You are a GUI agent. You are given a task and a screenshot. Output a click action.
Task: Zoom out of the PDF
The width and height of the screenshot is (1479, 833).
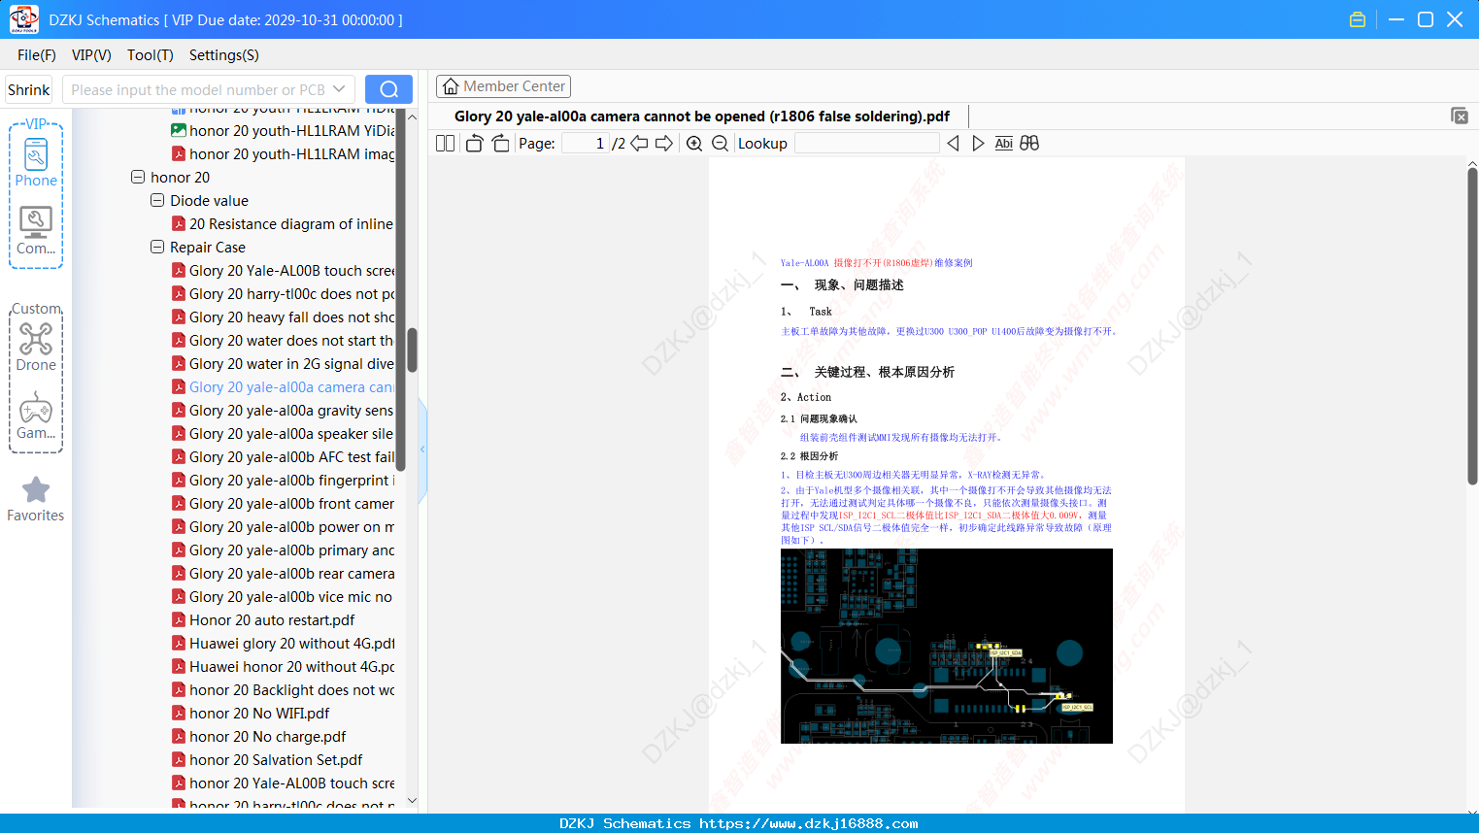coord(720,144)
